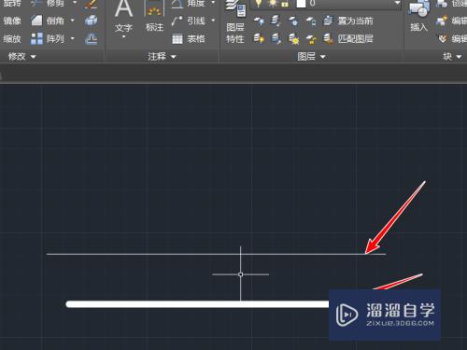
Task: Click the Dimension (标注) tool icon
Action: click(x=154, y=8)
